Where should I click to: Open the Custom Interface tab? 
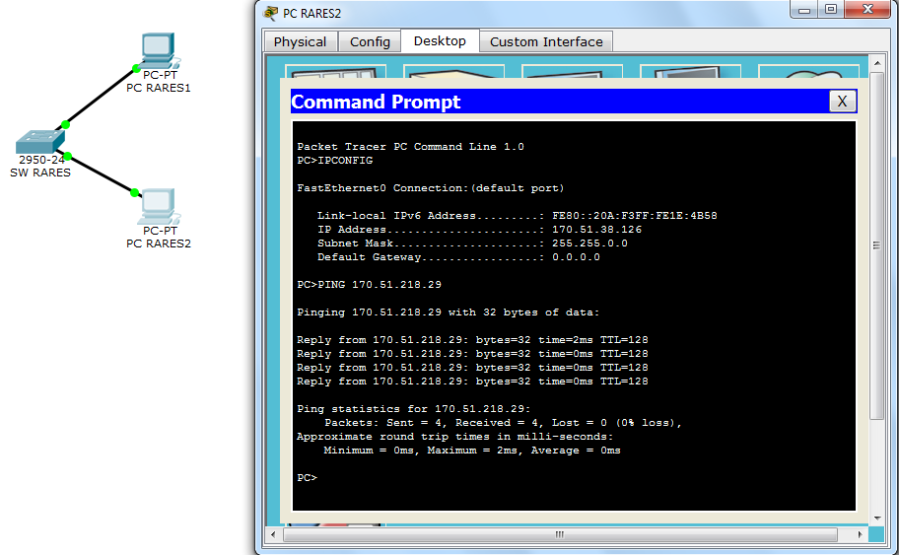[546, 41]
